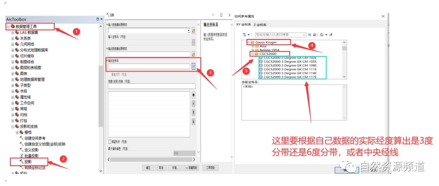Click the 切片缓存 toolset icon
Viewport: 439px width, 186px height.
click(17, 56)
